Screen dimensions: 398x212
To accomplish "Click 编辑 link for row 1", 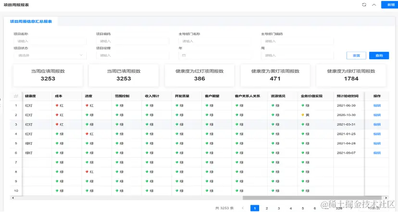I will [377, 106].
